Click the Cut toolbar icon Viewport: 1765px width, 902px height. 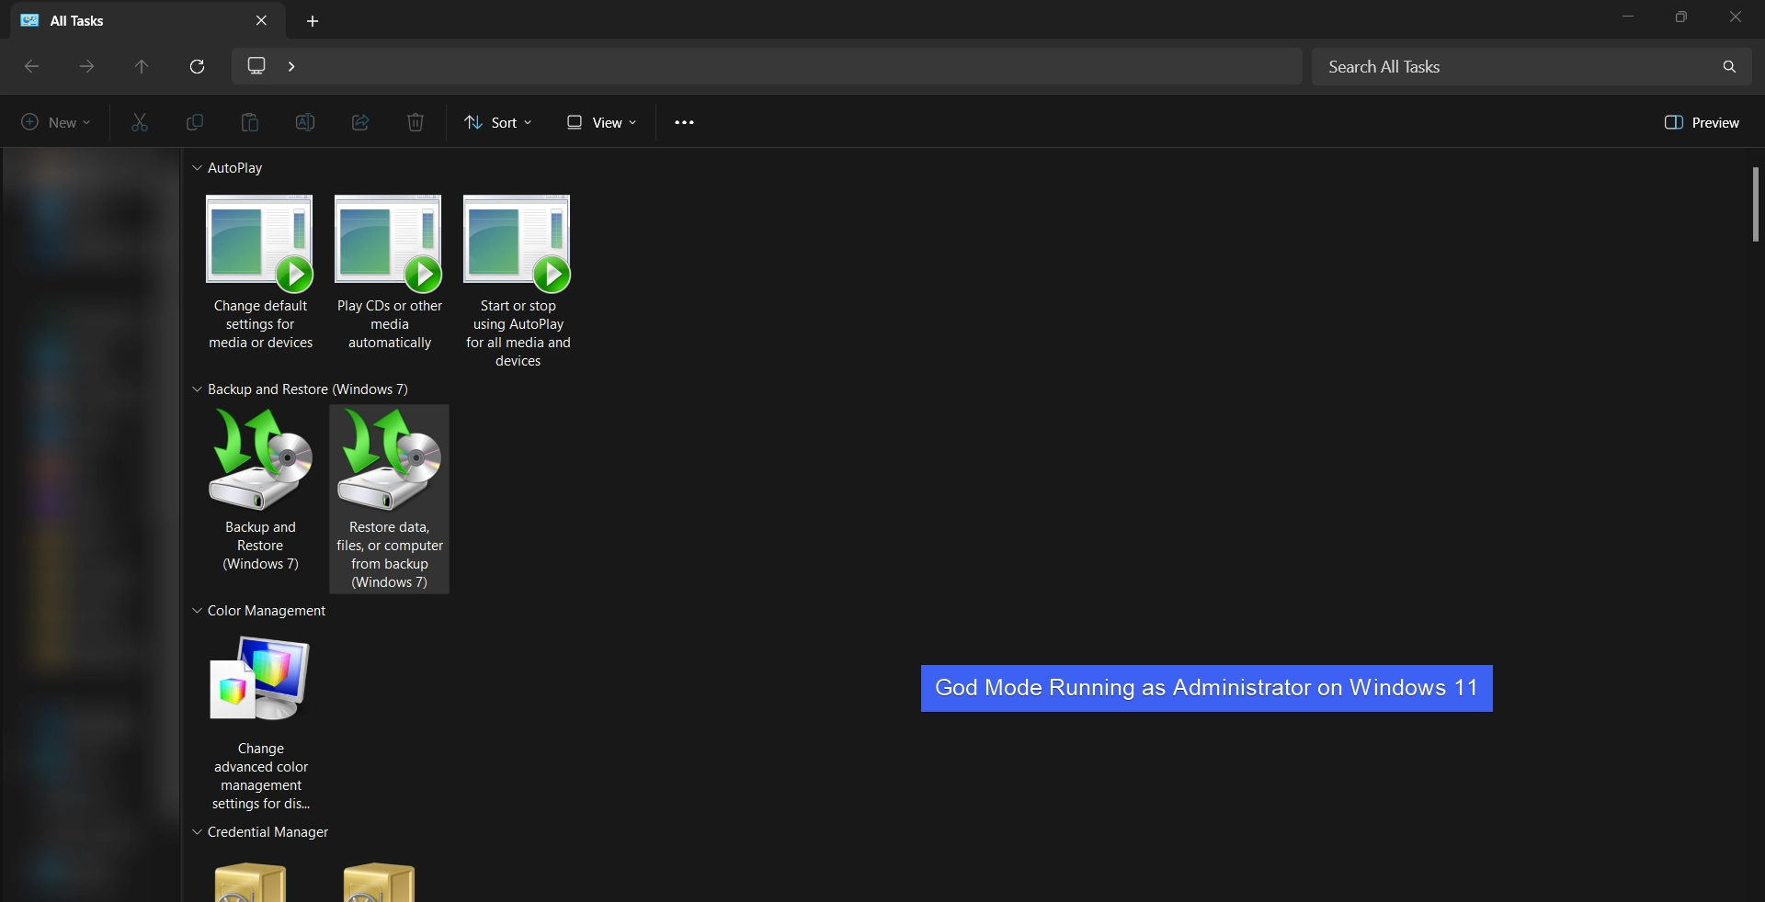tap(140, 122)
